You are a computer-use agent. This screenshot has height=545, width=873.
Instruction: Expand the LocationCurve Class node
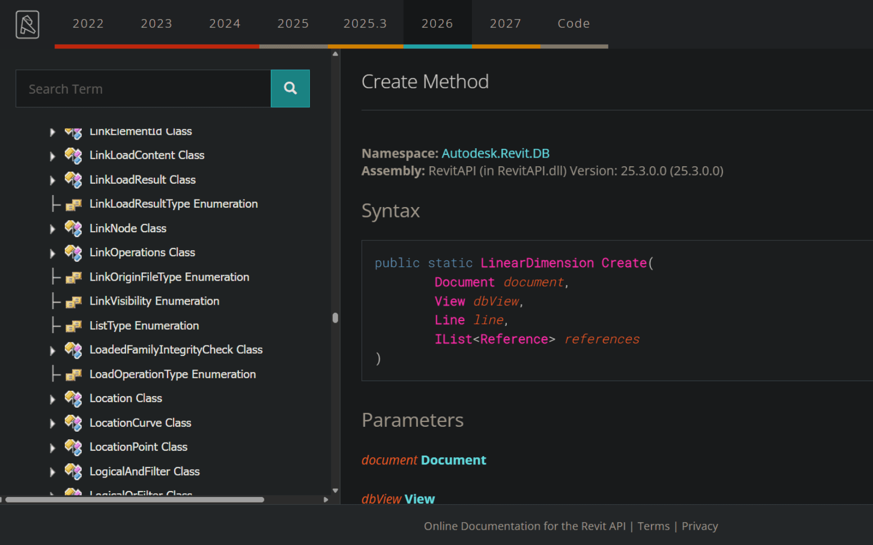[52, 423]
